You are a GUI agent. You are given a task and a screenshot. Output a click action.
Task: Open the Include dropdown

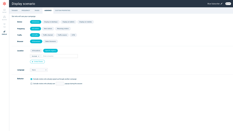pos(35,56)
